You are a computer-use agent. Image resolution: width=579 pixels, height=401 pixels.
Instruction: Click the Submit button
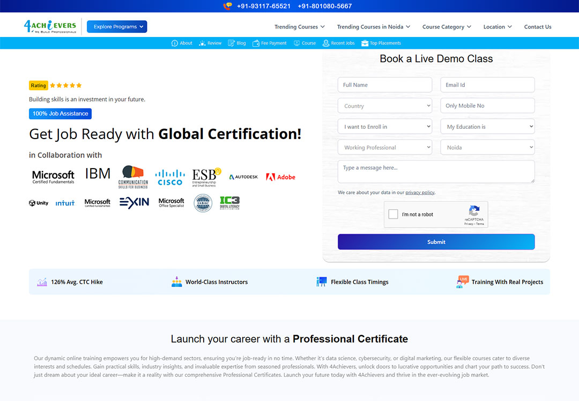pyautogui.click(x=436, y=242)
